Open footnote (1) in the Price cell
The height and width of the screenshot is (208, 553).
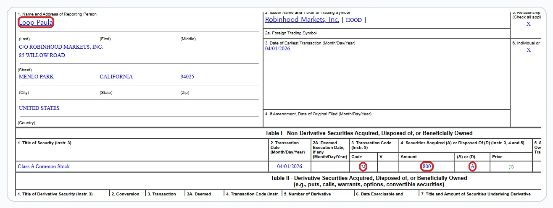click(x=511, y=167)
